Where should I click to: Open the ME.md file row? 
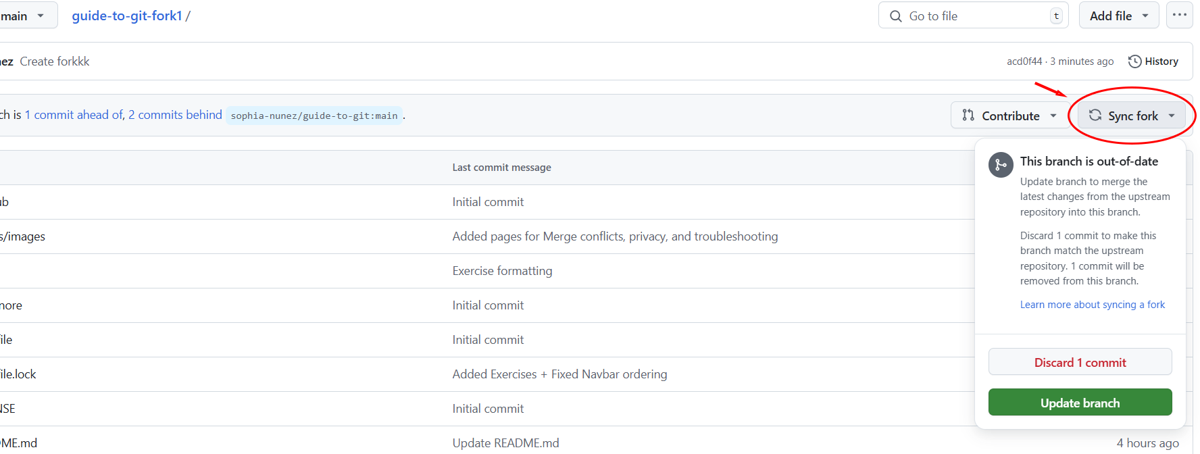click(19, 443)
